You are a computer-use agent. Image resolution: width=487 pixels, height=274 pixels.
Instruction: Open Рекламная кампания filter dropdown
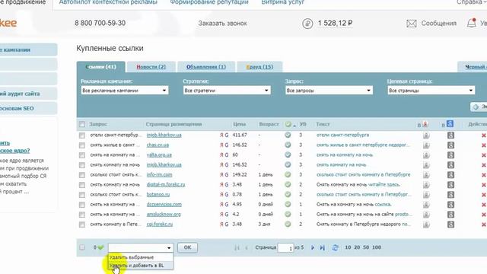[125, 91]
